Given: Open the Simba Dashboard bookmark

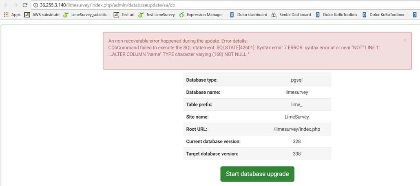Looking at the screenshot, I should [x=291, y=15].
